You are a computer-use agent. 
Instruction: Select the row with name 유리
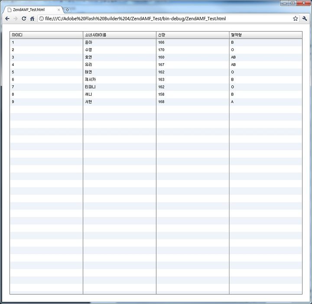(x=156, y=65)
